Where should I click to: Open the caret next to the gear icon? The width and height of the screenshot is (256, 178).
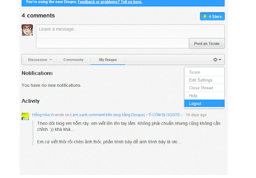[x=220, y=60]
